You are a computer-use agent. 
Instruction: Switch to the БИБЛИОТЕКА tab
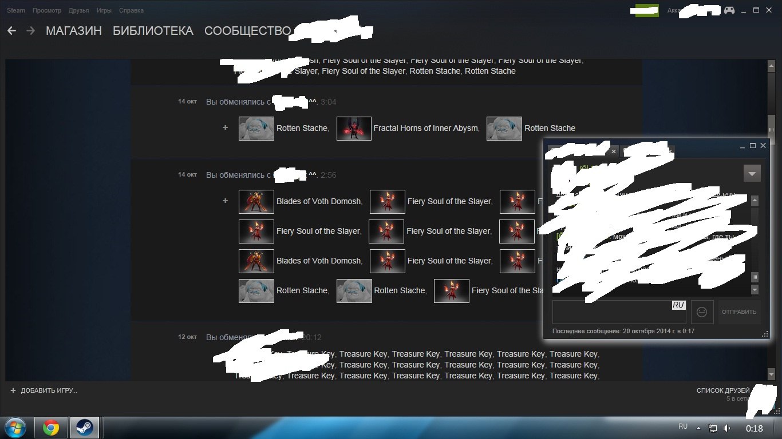click(x=153, y=31)
